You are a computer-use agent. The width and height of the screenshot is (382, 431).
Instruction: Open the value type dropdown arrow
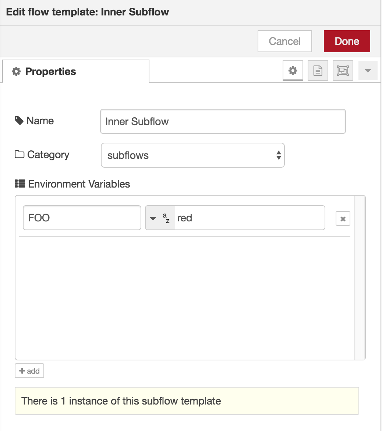coord(153,218)
